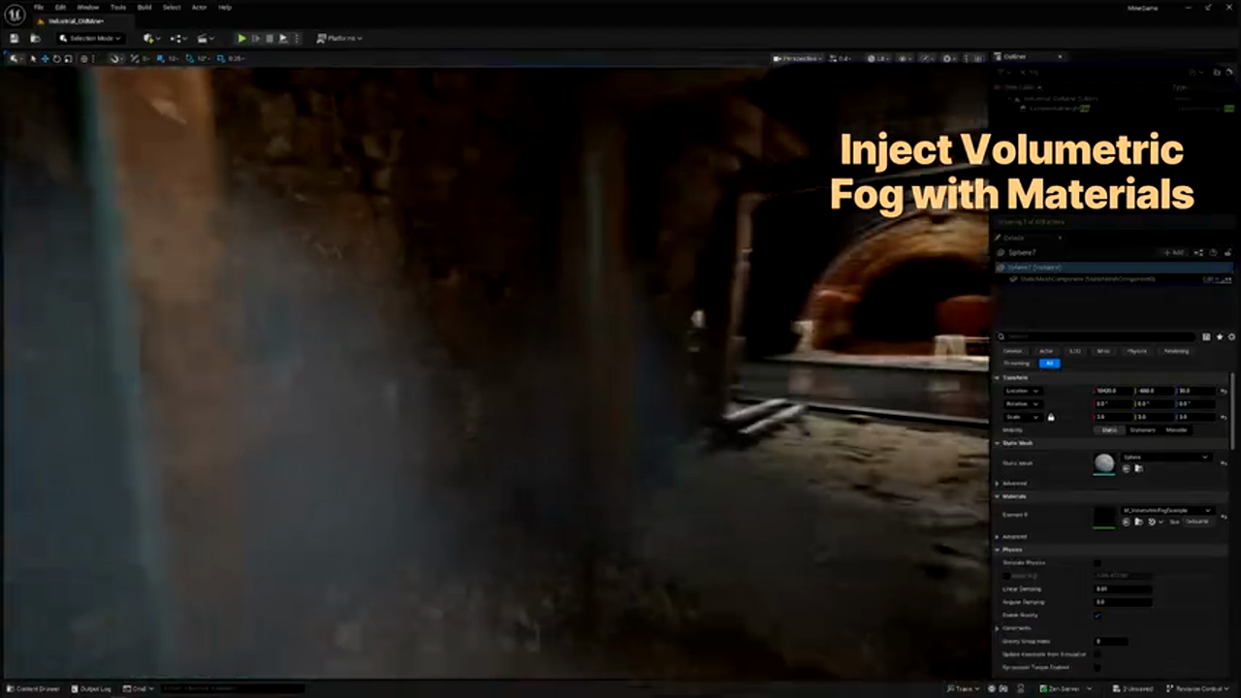Reset Location to default arrow icon
Image resolution: width=1241 pixels, height=698 pixels.
(x=1224, y=391)
